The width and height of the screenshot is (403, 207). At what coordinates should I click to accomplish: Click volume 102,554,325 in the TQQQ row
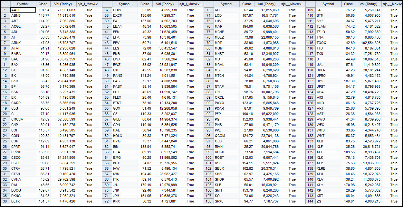click(369, 43)
